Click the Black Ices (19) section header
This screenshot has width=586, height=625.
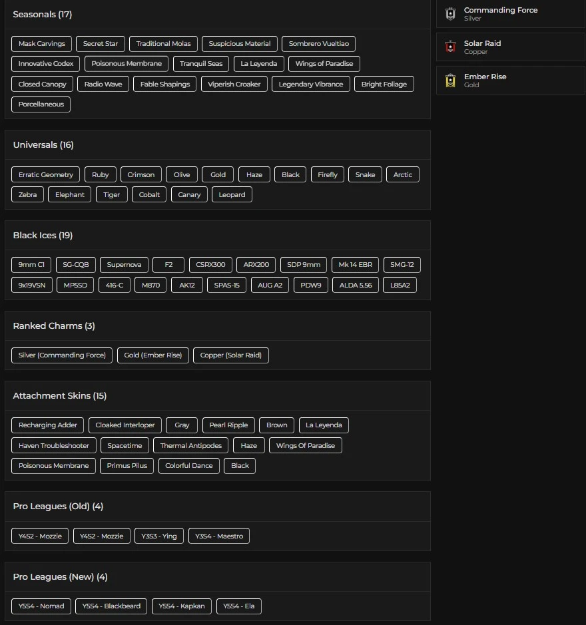pos(43,236)
